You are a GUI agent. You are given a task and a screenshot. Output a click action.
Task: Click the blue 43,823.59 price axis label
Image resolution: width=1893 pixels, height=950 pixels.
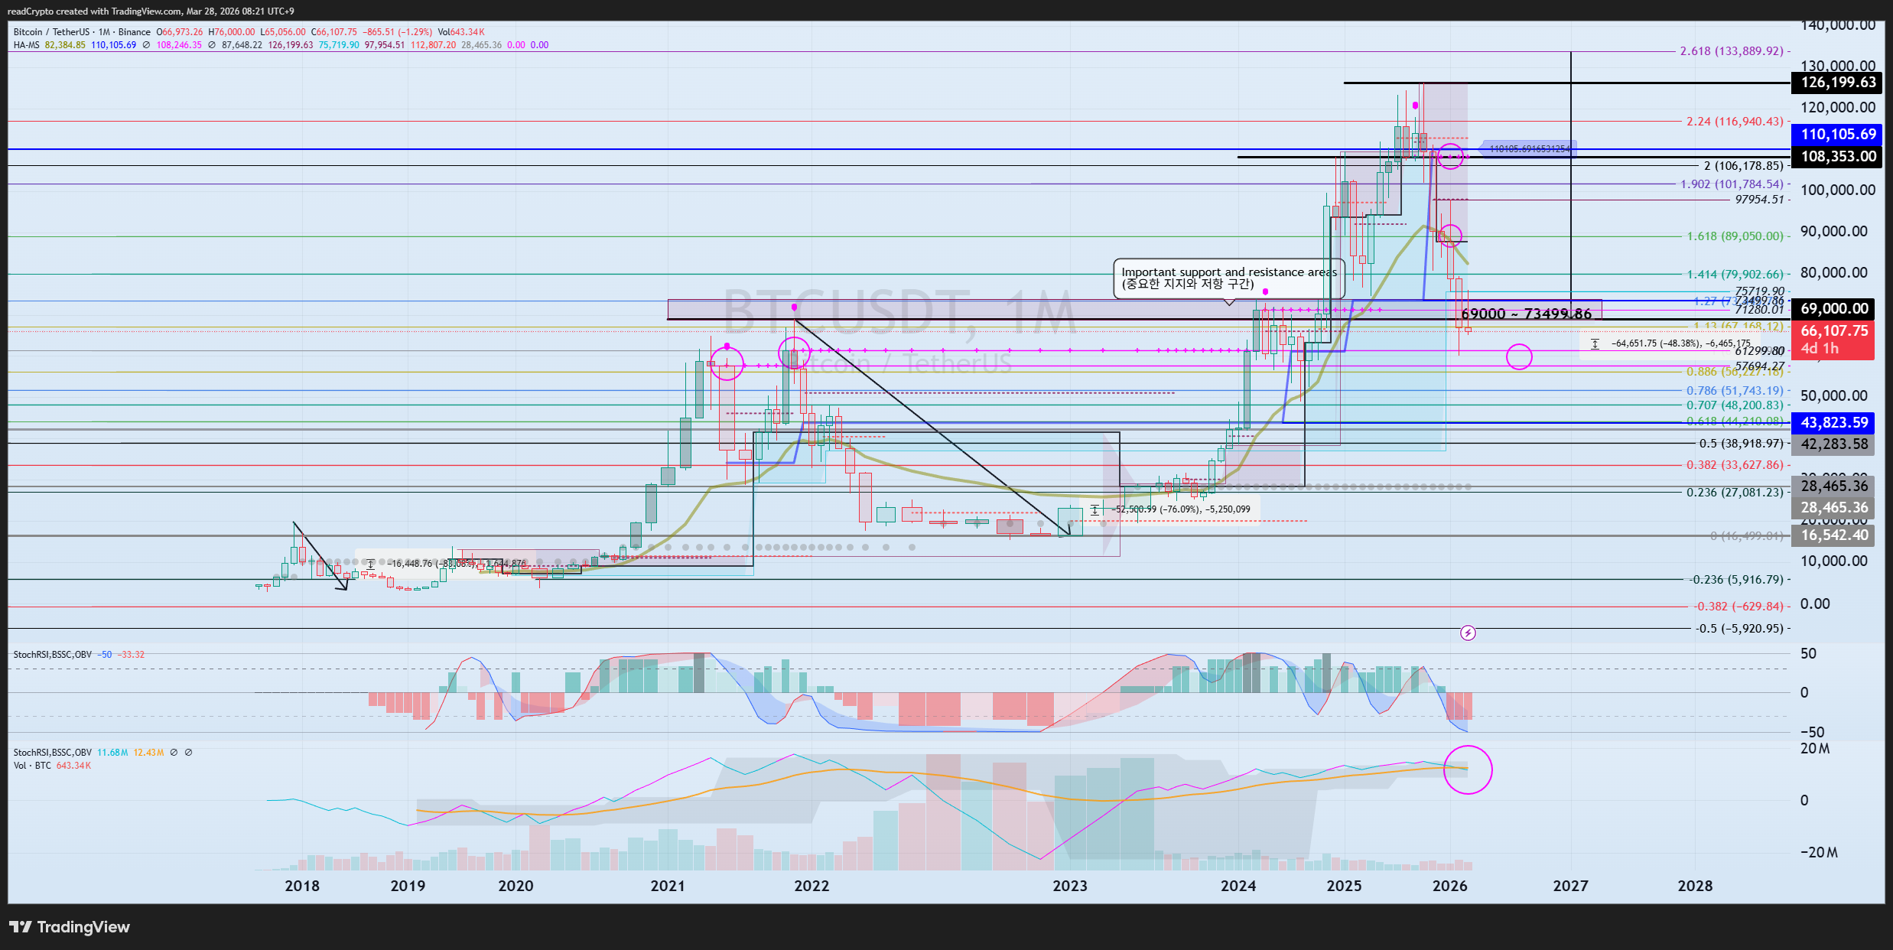pyautogui.click(x=1833, y=423)
